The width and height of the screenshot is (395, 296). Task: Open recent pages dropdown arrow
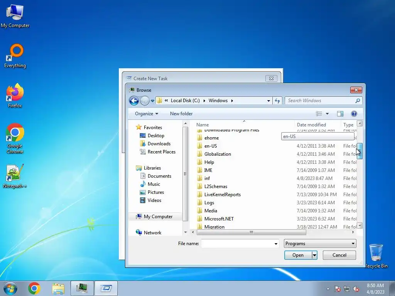pos(152,101)
